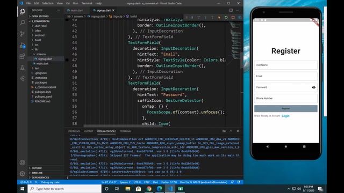344x193 pixels.
Task: Open the Extensions view
Action: [22, 56]
